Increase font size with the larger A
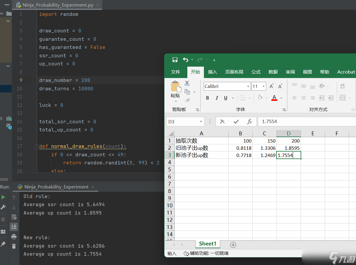356x265 pixels. 271,86
